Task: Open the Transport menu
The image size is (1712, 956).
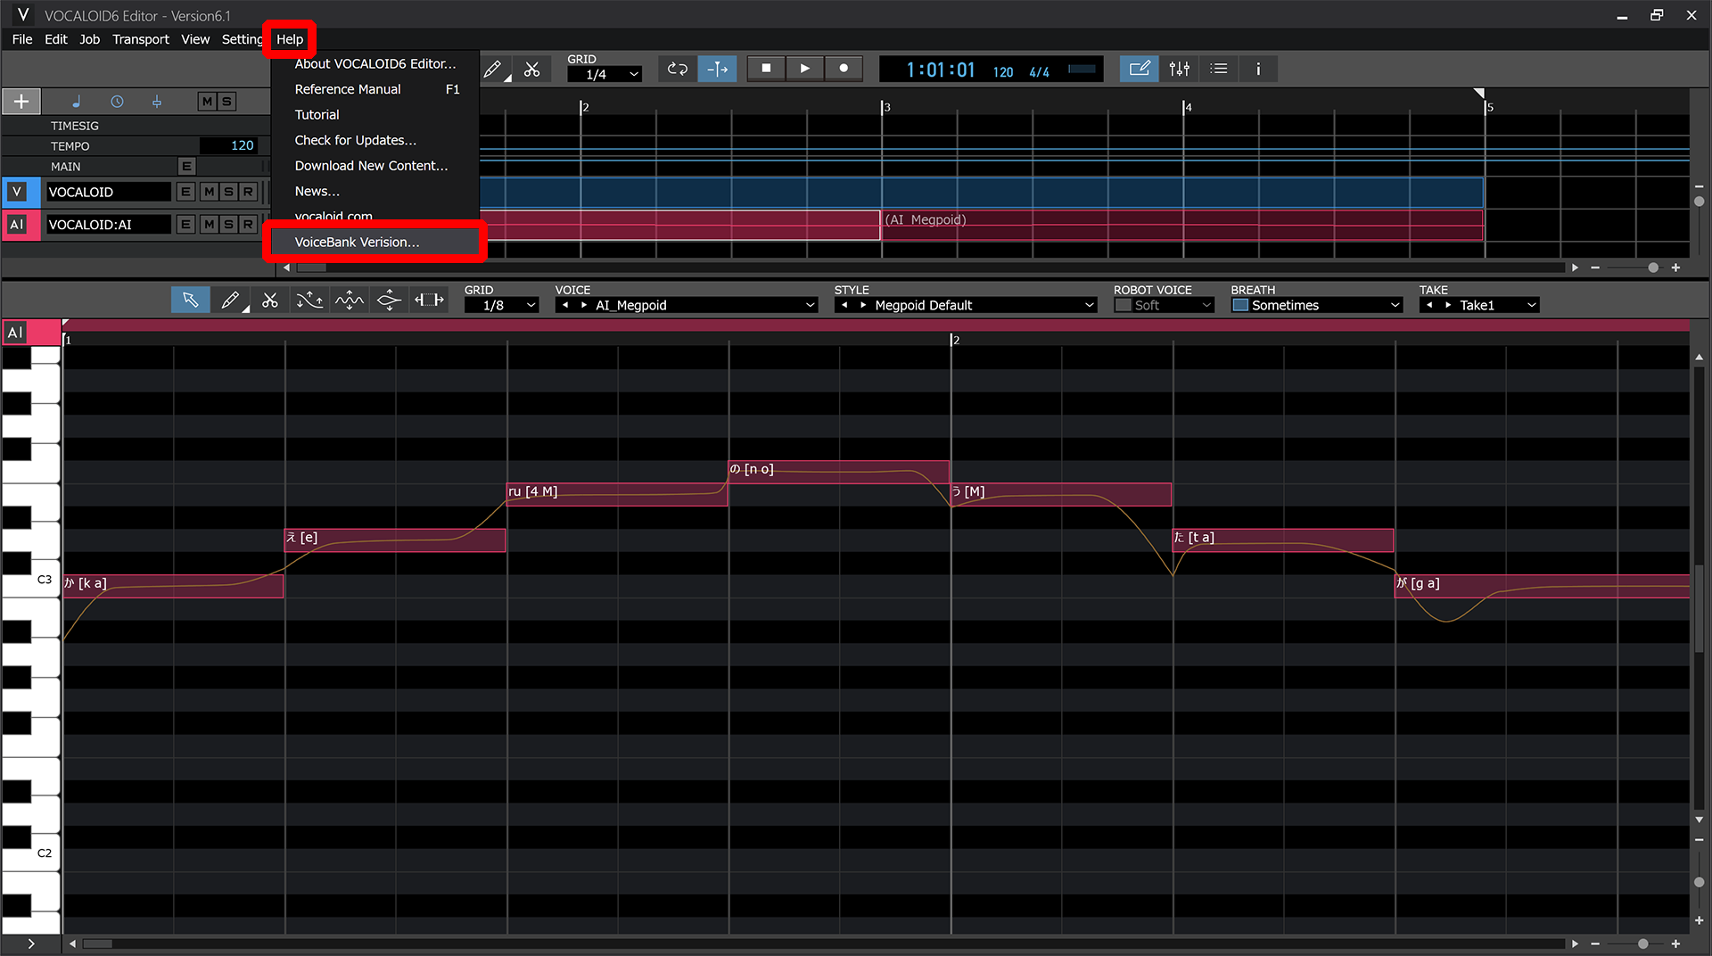Action: (x=140, y=39)
